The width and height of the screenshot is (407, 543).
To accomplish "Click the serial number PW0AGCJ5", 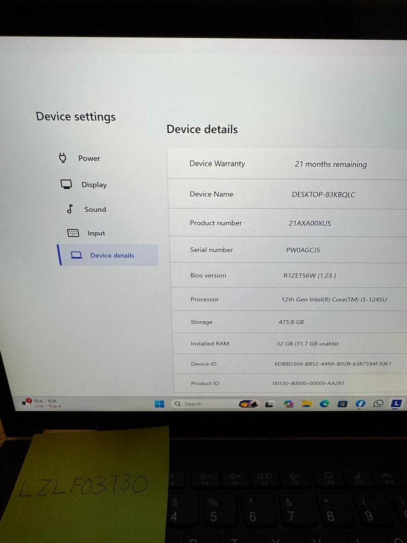I will pos(303,250).
